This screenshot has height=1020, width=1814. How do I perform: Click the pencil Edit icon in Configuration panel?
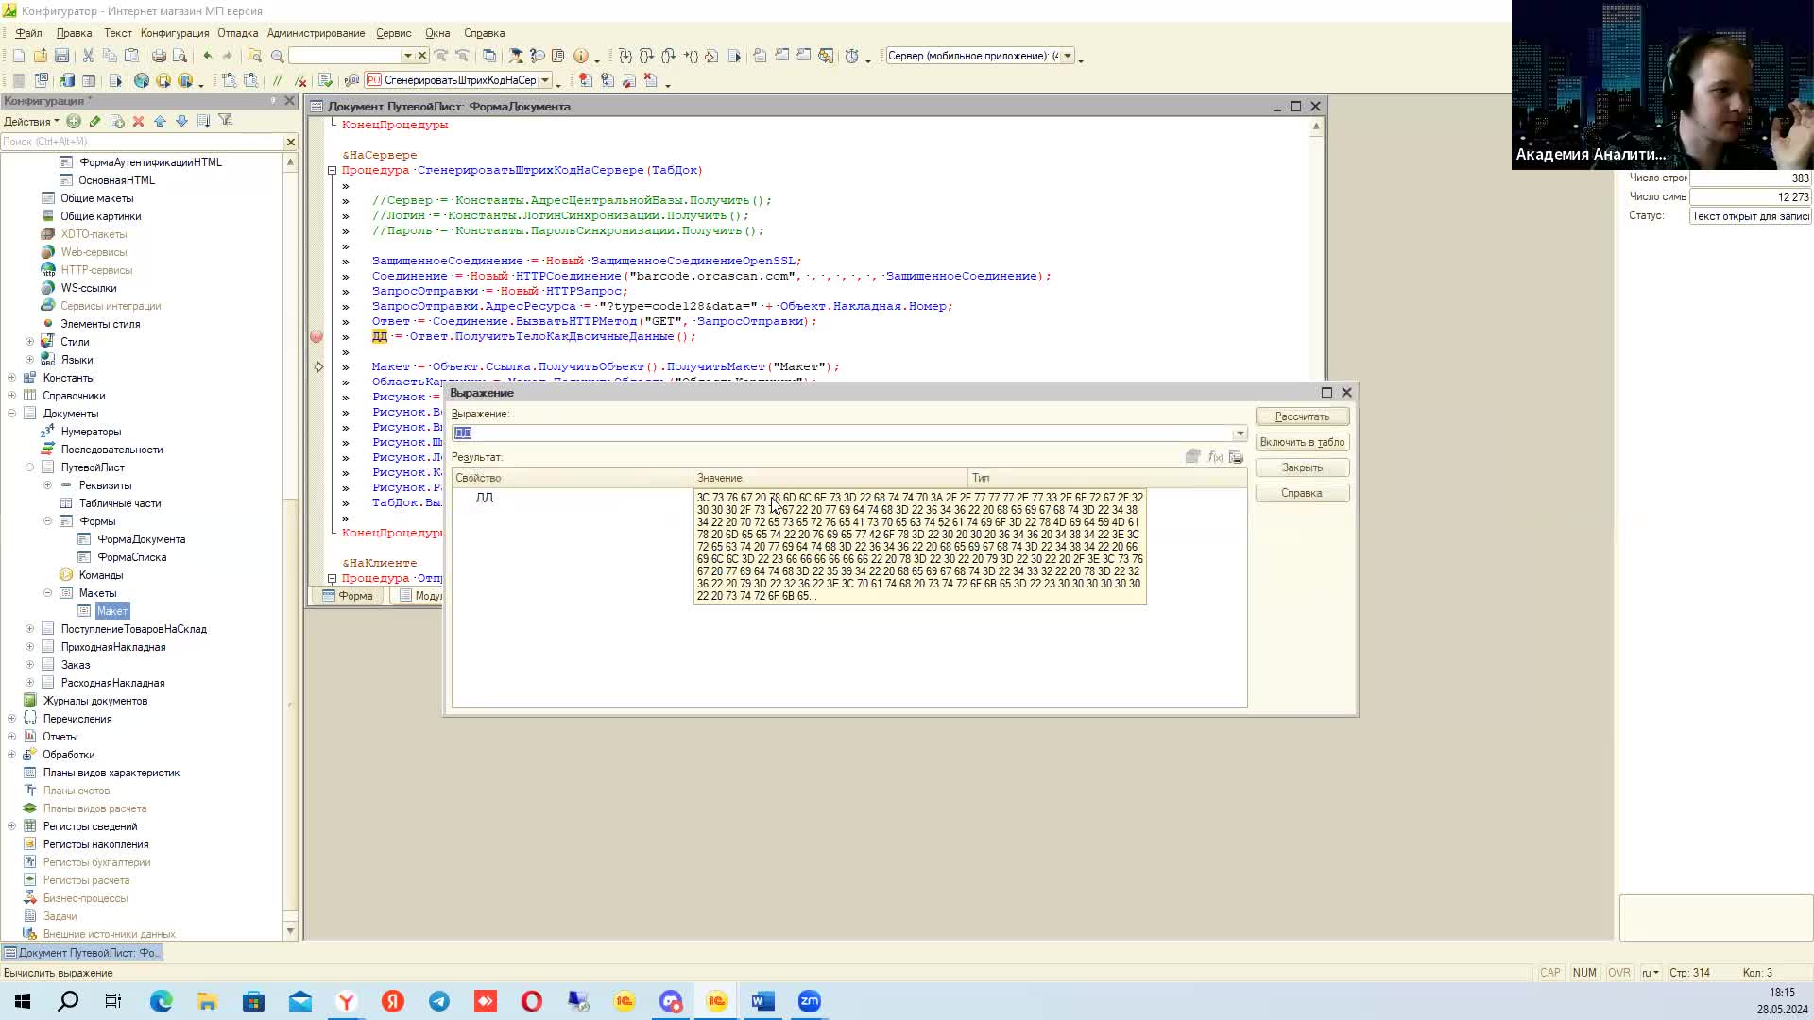pyautogui.click(x=95, y=121)
